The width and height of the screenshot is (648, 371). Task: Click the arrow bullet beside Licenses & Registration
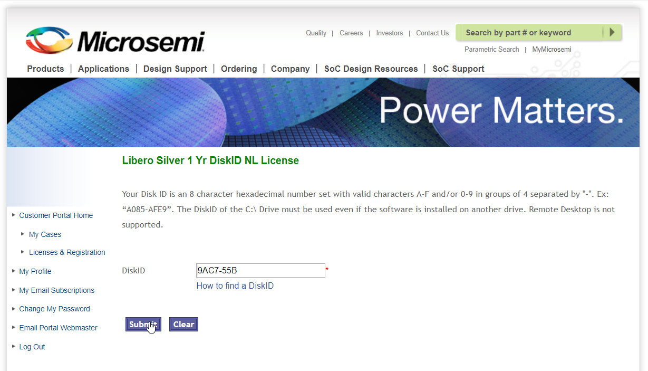click(x=23, y=251)
